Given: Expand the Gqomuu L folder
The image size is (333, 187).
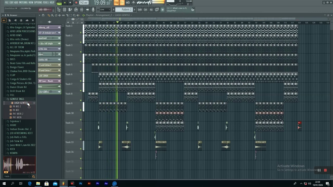Looking at the screenshot, I should point(15,121).
